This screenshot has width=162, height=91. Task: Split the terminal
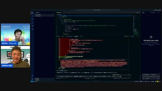[131, 36]
